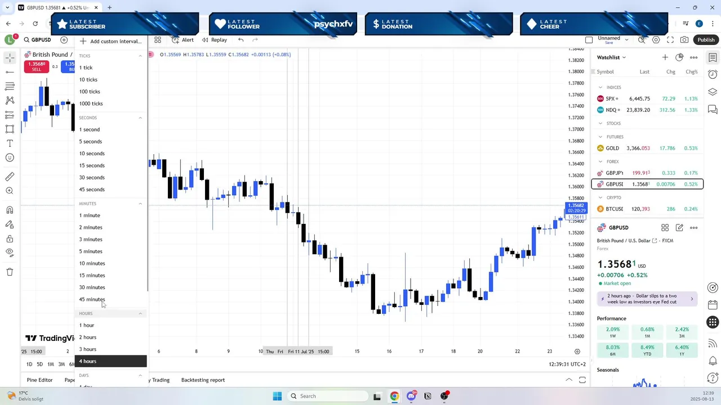Image resolution: width=721 pixels, height=405 pixels.
Task: Select the SPX watchlist row
Action: point(647,98)
